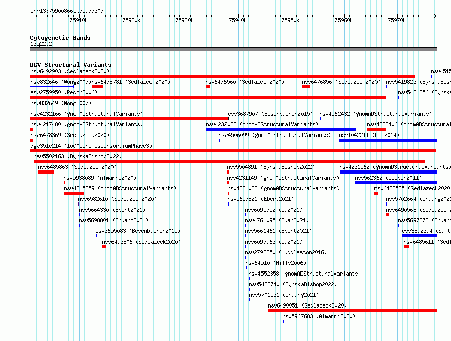Viewport: 451px width, 341px height.
Task: Click the blue bar under nsv1042211
Action: pyautogui.click(x=388, y=140)
